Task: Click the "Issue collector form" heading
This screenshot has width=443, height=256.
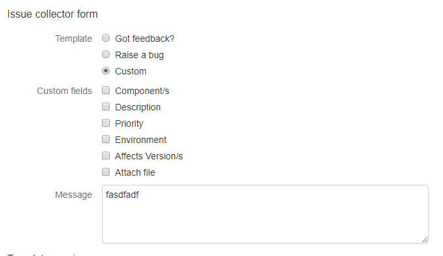Action: coord(52,14)
